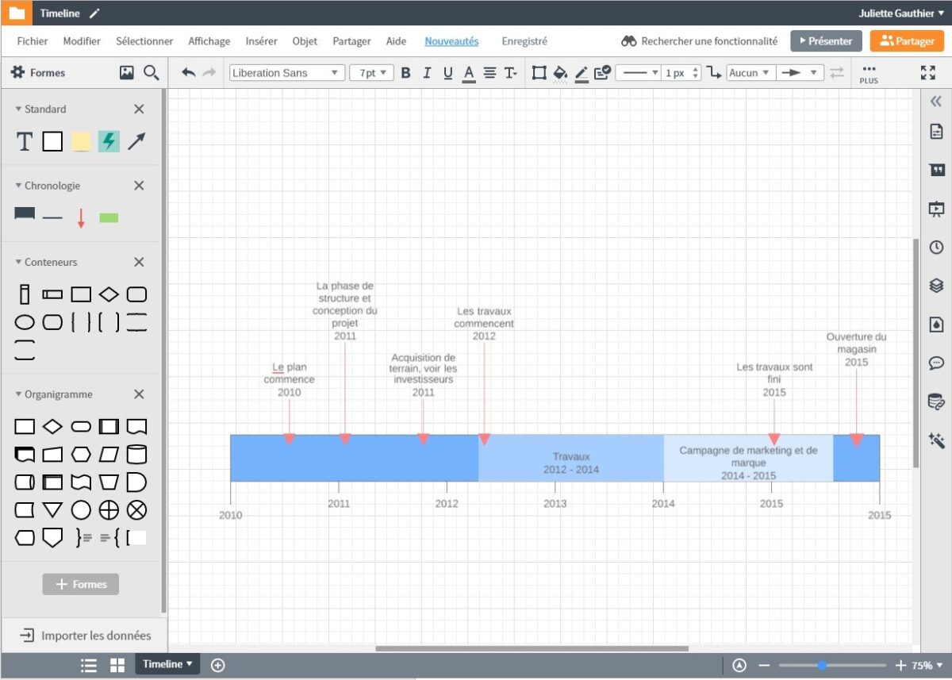
Task: Open the text options T icon
Action: click(510, 72)
